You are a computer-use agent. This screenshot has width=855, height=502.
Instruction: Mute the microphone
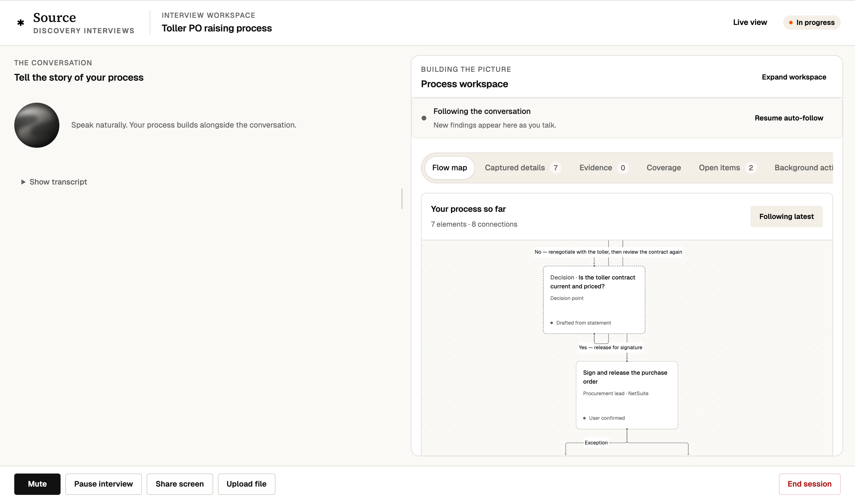[x=37, y=484]
